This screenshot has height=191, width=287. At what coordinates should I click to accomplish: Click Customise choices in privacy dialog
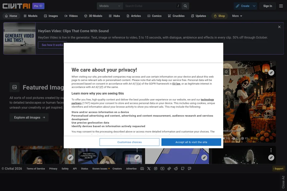click(x=129, y=142)
